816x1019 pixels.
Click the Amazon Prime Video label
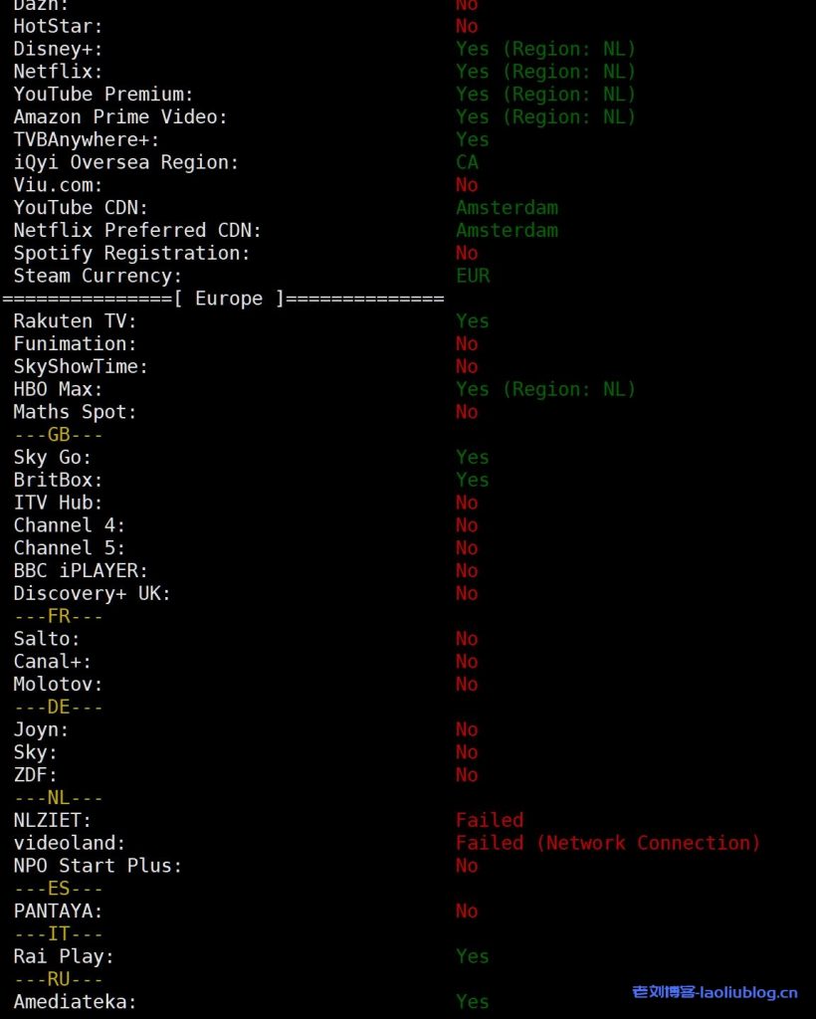pyautogui.click(x=120, y=117)
